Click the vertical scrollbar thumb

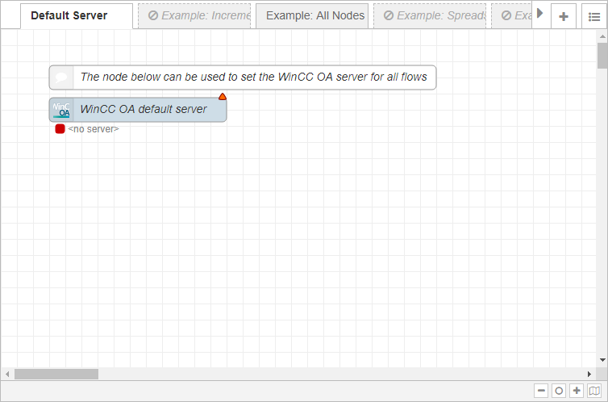602,56
